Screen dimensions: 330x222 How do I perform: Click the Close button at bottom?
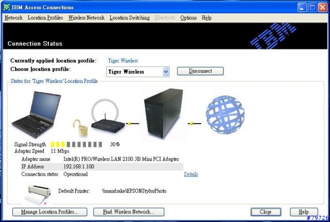[266, 212]
